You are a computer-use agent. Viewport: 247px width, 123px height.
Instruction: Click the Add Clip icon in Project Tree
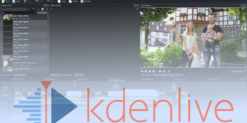pyautogui.click(x=33, y=9)
